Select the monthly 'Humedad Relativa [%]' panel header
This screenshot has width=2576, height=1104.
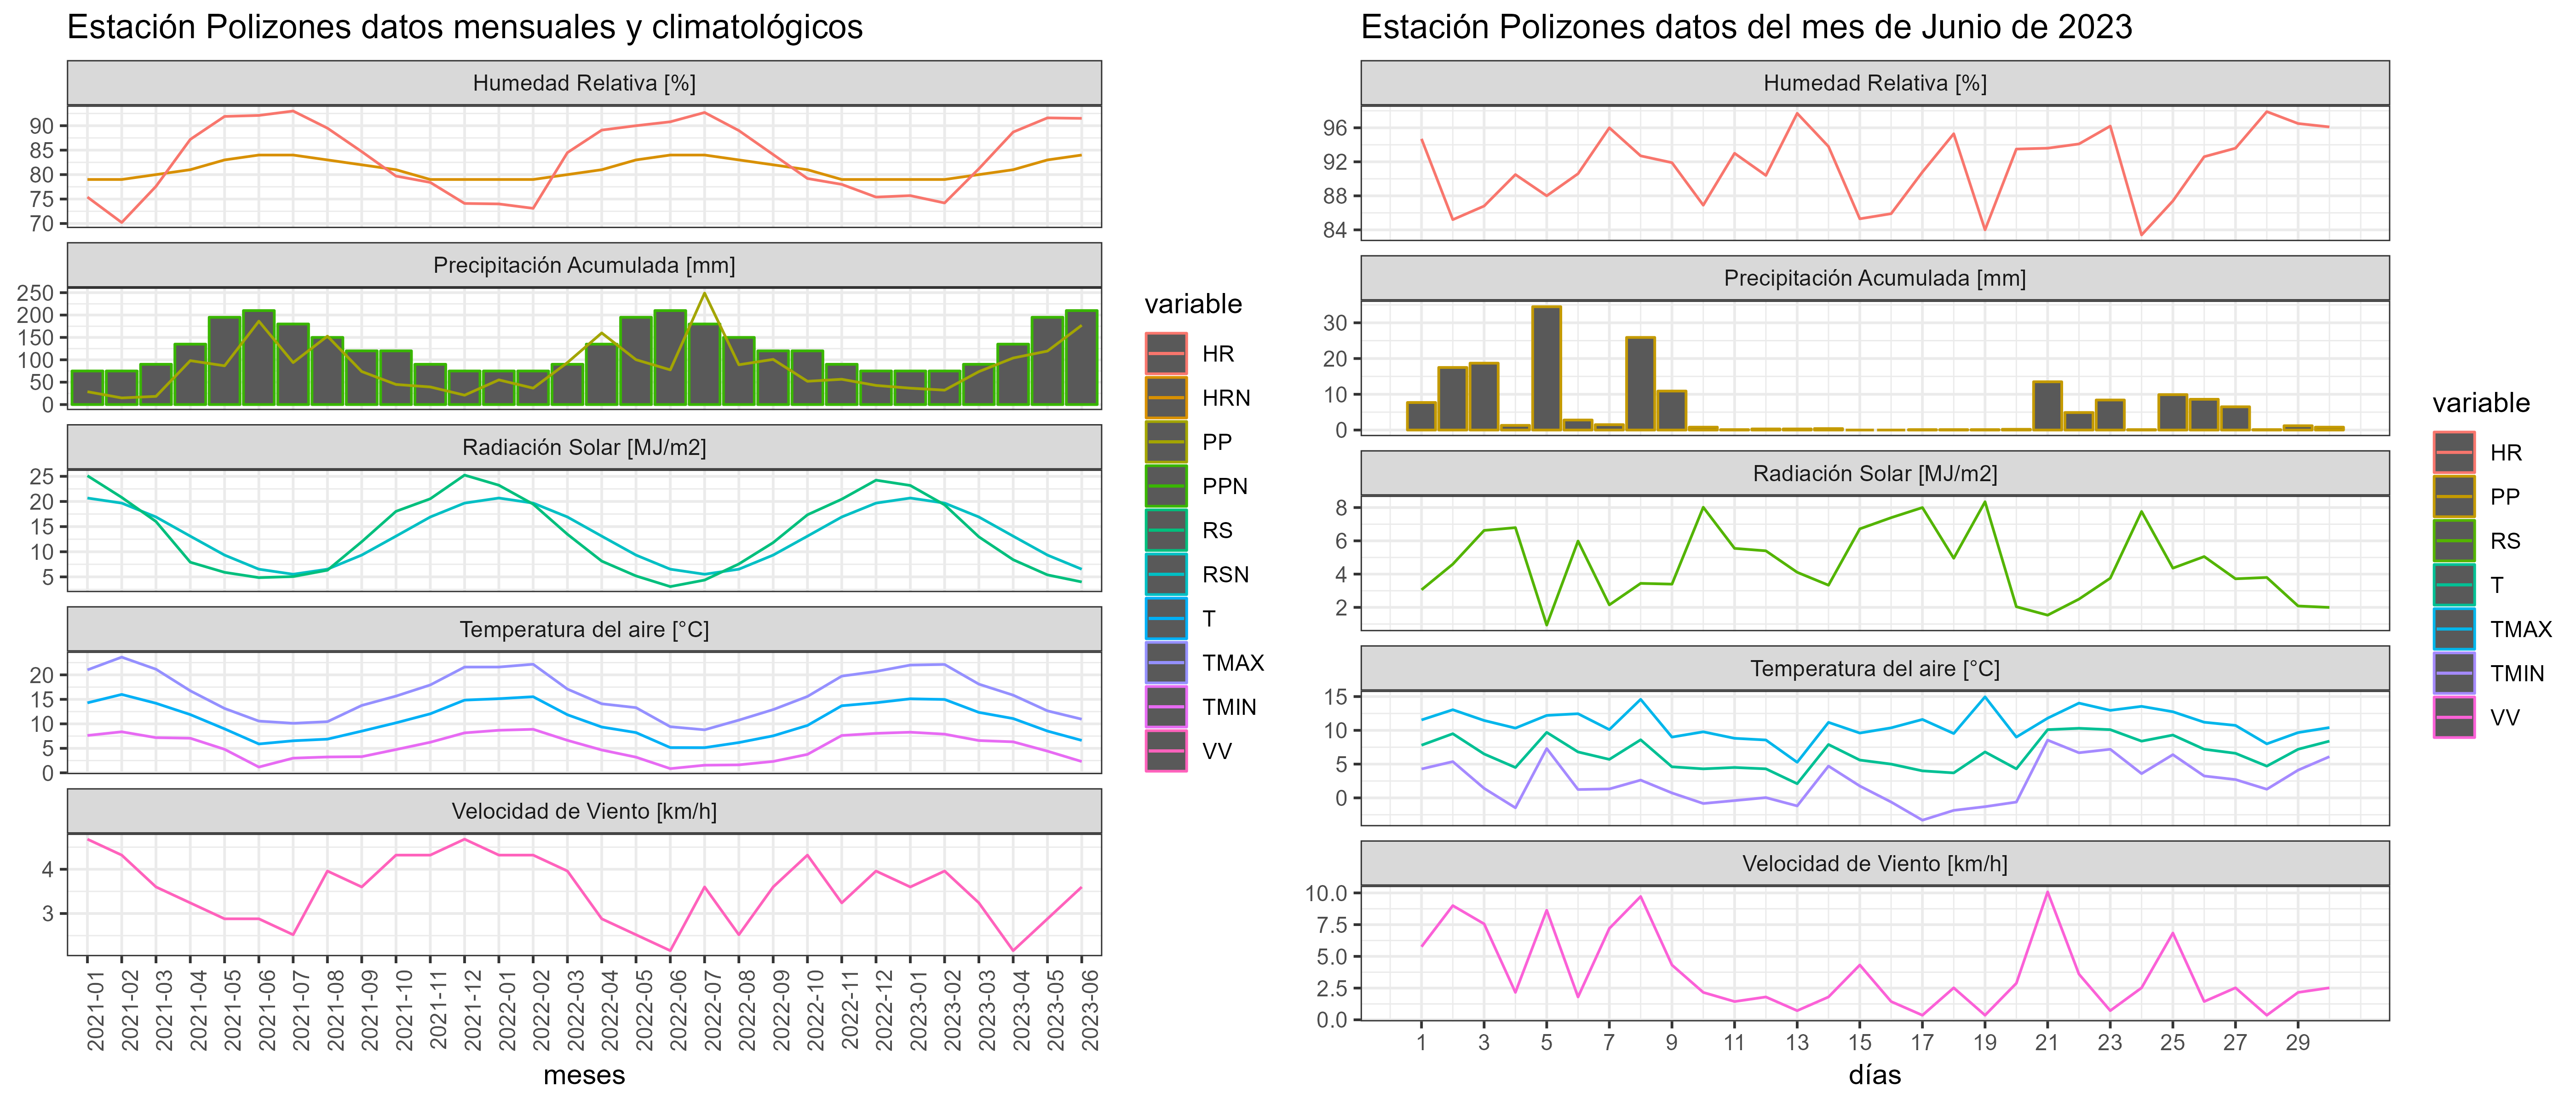[x=584, y=83]
